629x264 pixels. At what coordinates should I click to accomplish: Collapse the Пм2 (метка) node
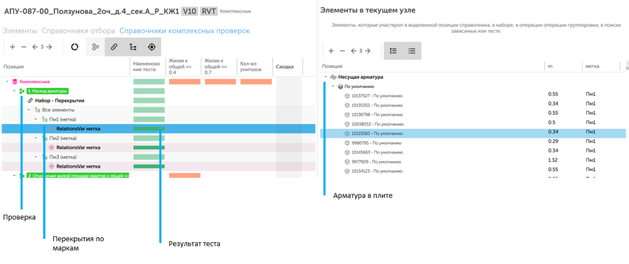point(36,138)
